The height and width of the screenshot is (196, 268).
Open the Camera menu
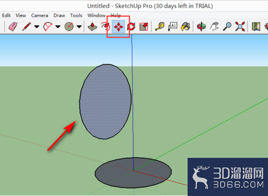(40, 16)
